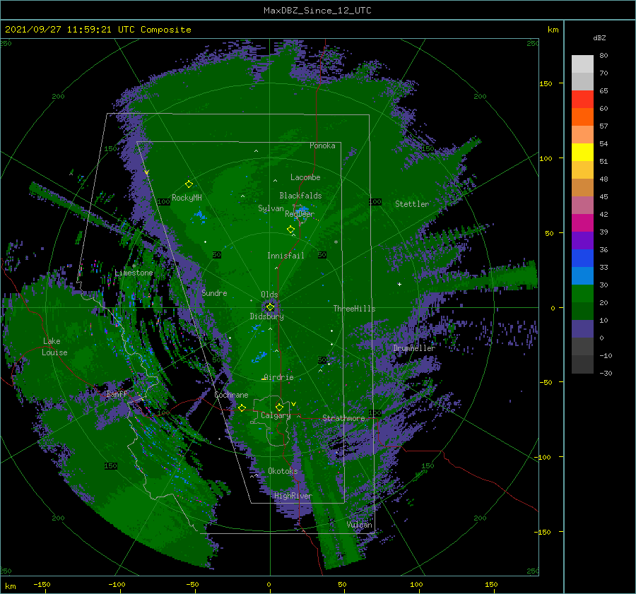The image size is (636, 594).
Task: Click the km unit label at bottom left
Action: tap(10, 586)
